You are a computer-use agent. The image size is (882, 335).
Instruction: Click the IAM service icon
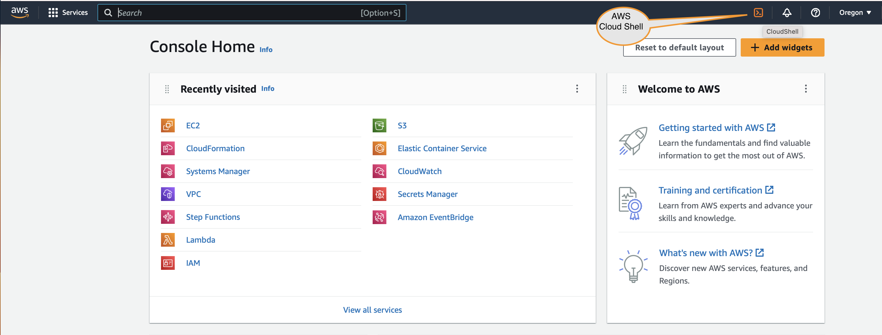168,263
